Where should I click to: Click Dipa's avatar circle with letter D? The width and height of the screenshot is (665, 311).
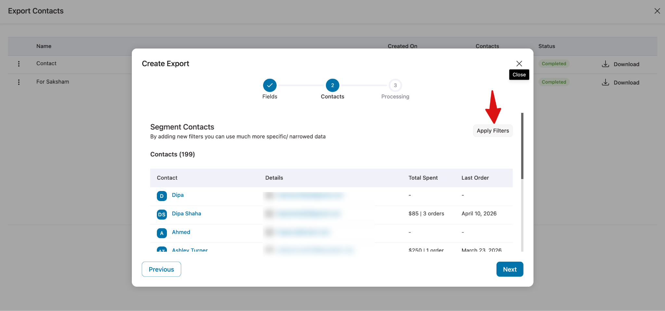point(161,196)
